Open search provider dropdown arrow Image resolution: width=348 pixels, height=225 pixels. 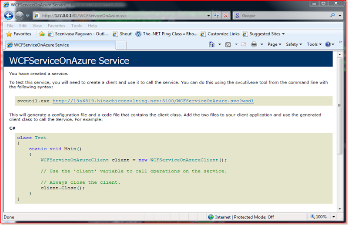point(340,16)
